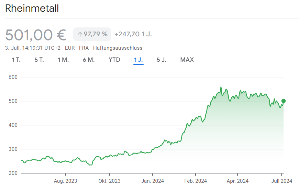Click the +247,70 1 J. change text
Screen dimensions: 299x192
(x=133, y=34)
